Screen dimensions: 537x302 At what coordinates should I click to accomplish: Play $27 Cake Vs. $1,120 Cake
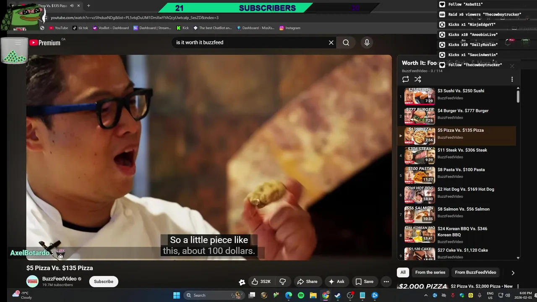[x=457, y=253]
